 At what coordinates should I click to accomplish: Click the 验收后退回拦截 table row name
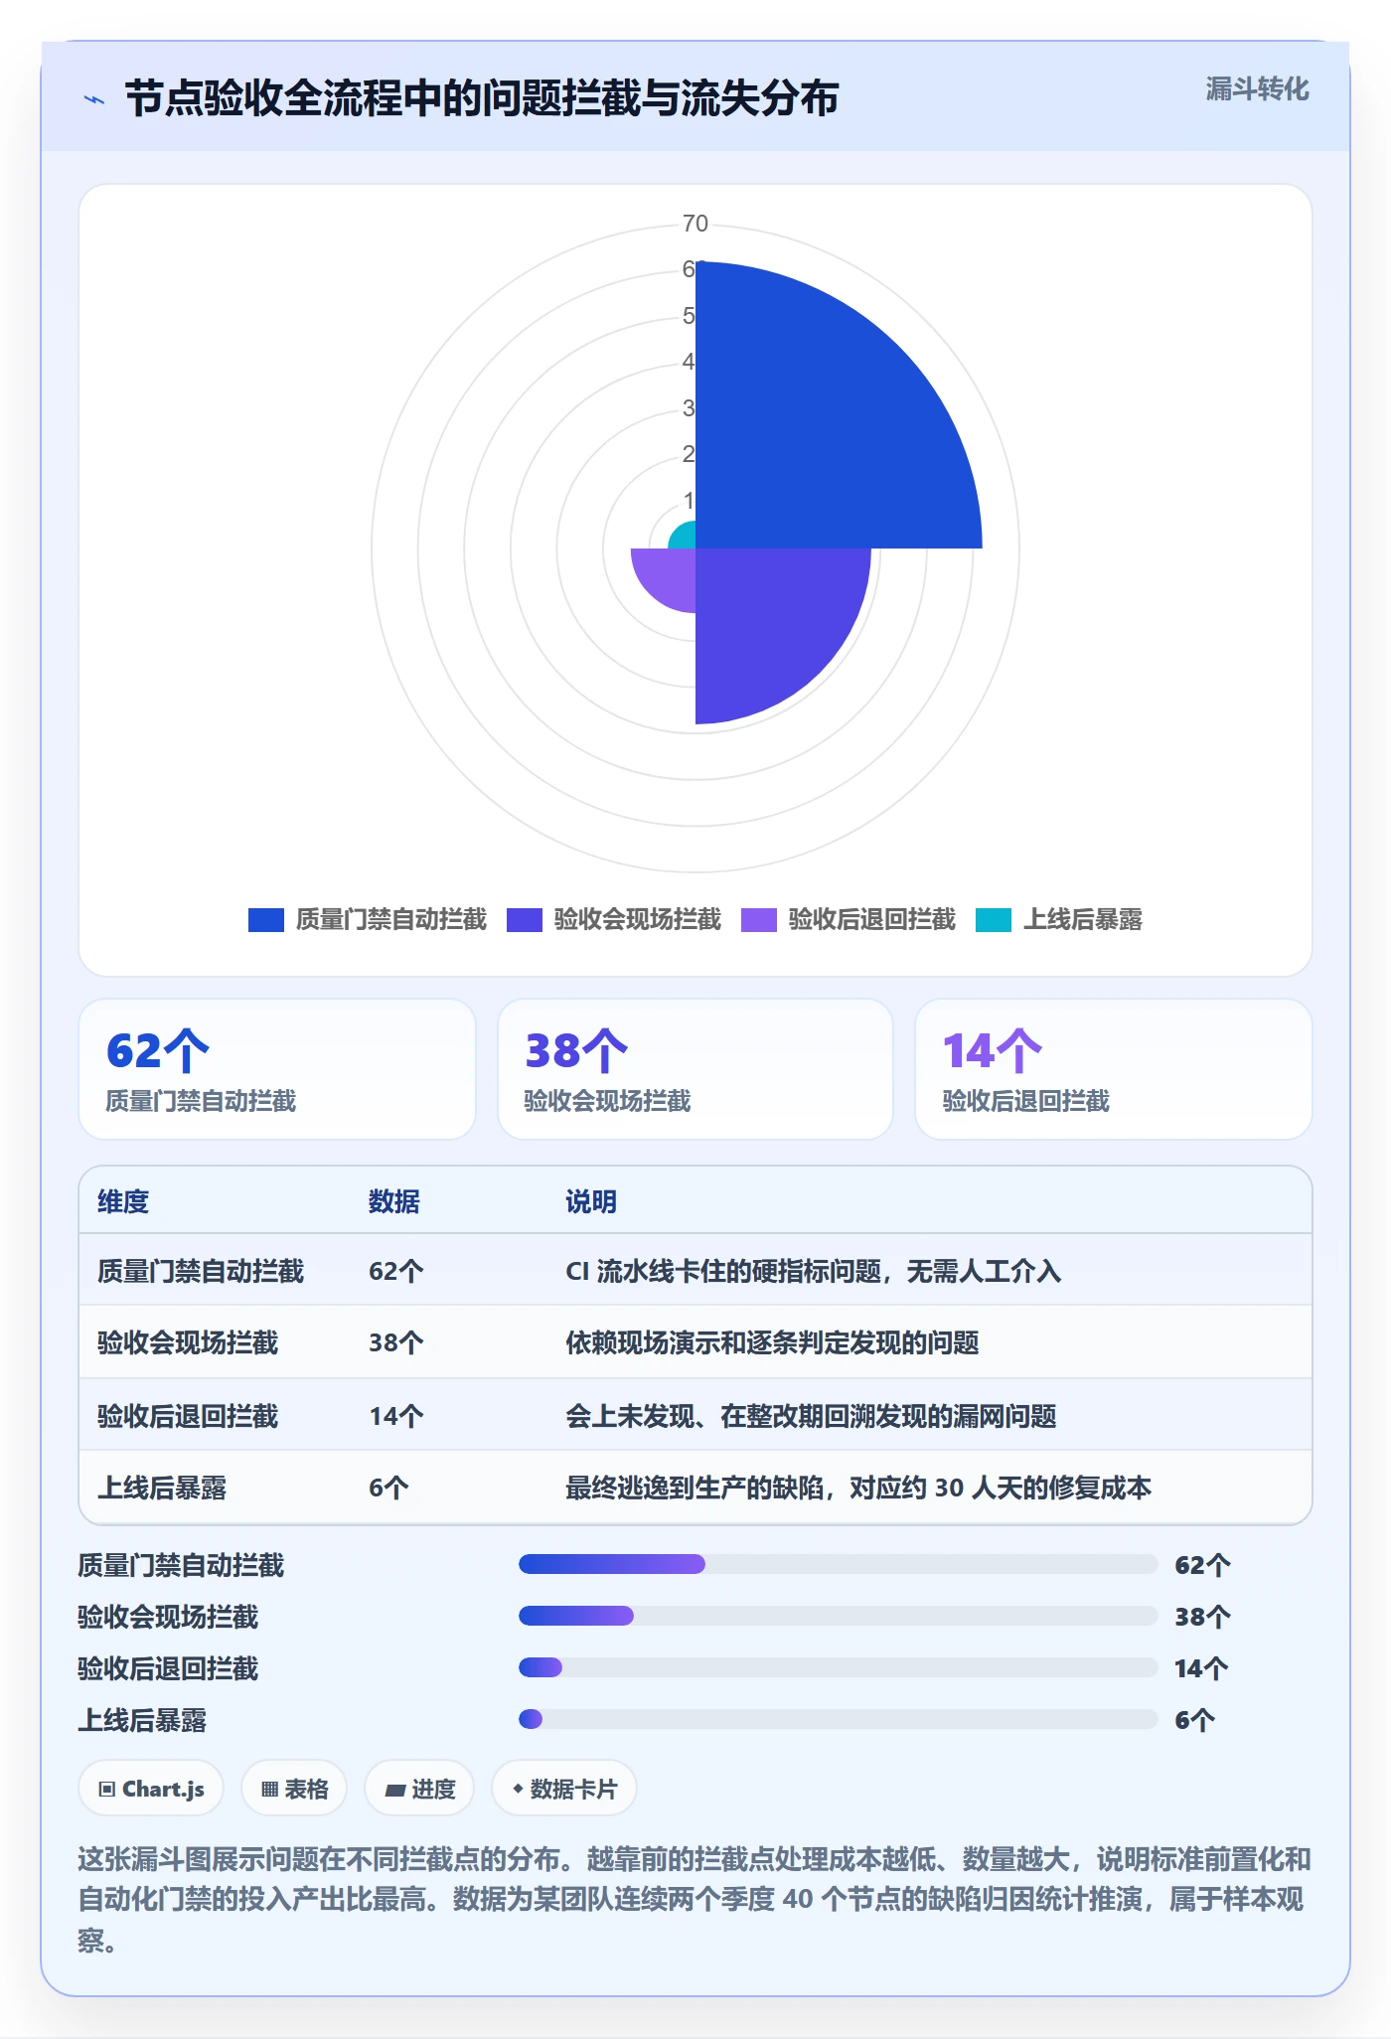pos(188,1416)
